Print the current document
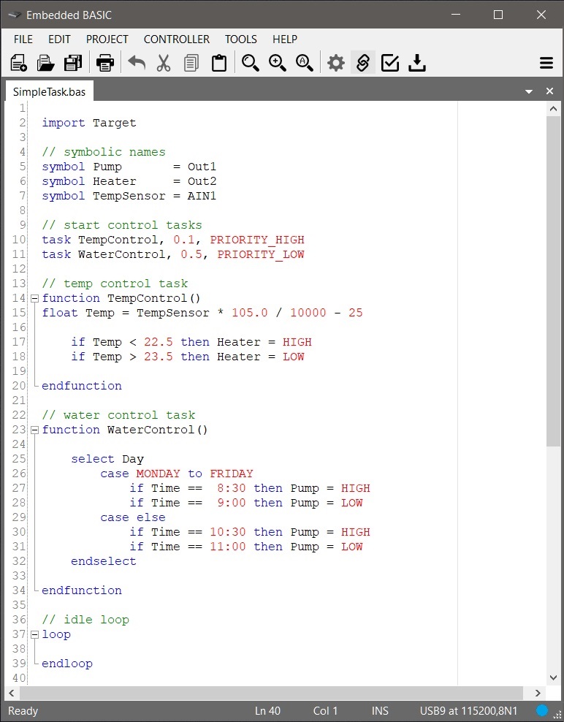Image resolution: width=564 pixels, height=722 pixels. click(105, 63)
